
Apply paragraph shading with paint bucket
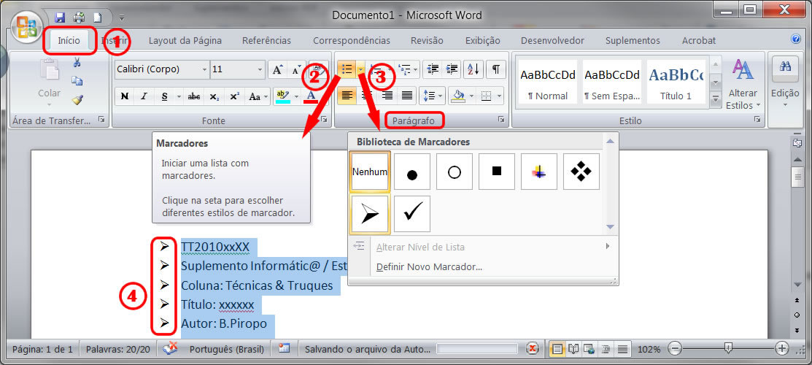tap(458, 96)
